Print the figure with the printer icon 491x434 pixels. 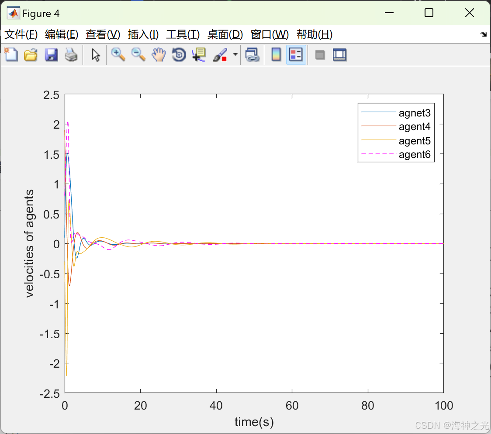coord(71,55)
